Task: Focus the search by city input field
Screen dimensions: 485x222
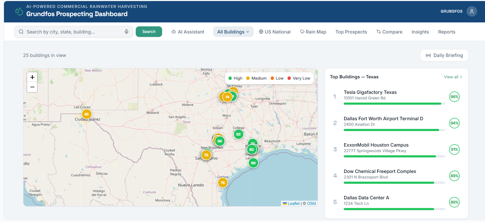Action: 74,32
